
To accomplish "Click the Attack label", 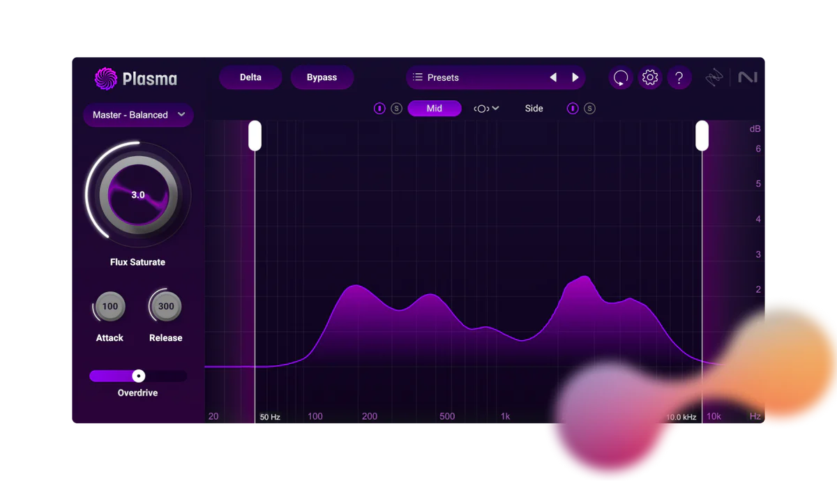I will (x=110, y=338).
